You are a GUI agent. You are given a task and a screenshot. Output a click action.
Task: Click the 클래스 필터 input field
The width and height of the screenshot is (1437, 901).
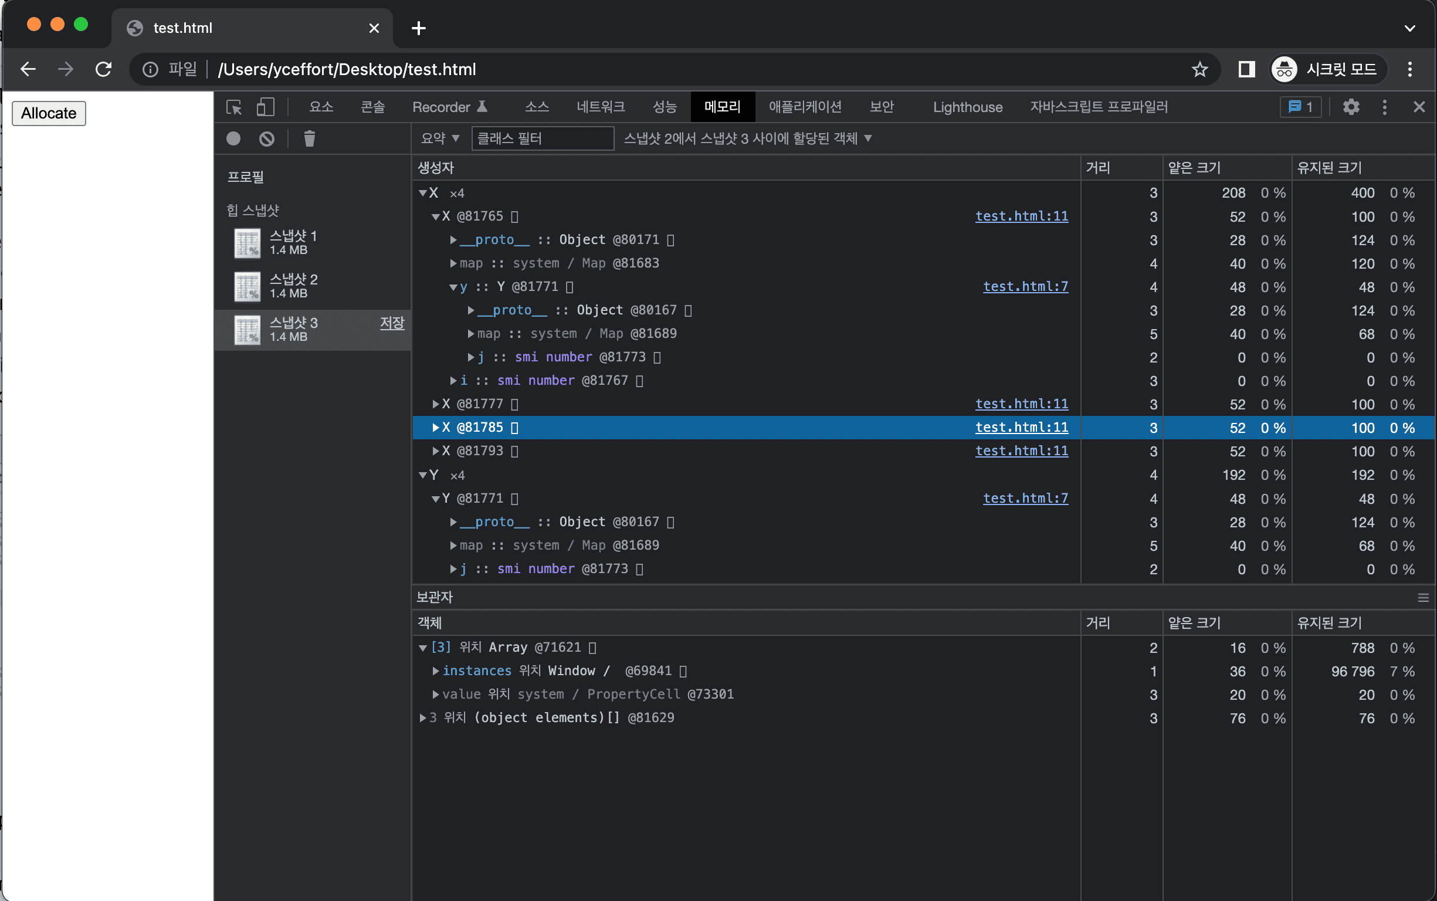tap(541, 138)
